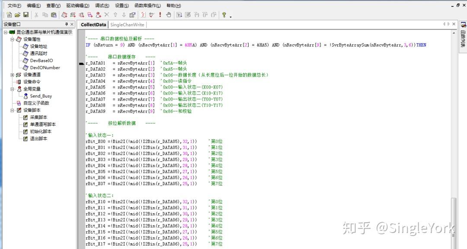Collapse the 设备属性 tree node
This screenshot has width=467, height=249.
point(12,39)
